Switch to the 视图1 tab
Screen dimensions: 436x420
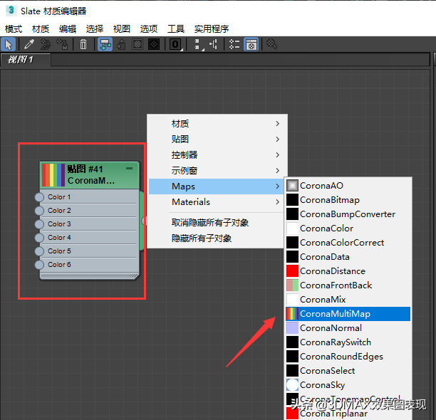tap(26, 60)
